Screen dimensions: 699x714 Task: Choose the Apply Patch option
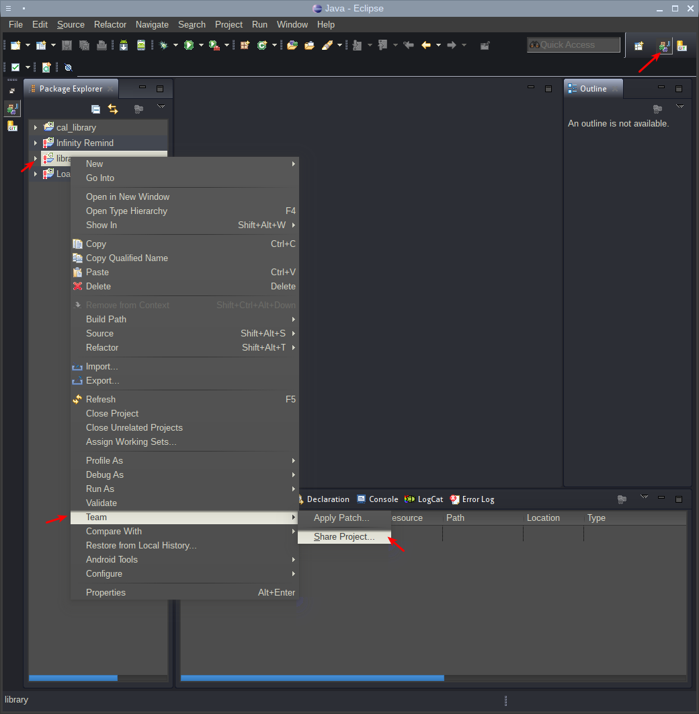point(342,517)
